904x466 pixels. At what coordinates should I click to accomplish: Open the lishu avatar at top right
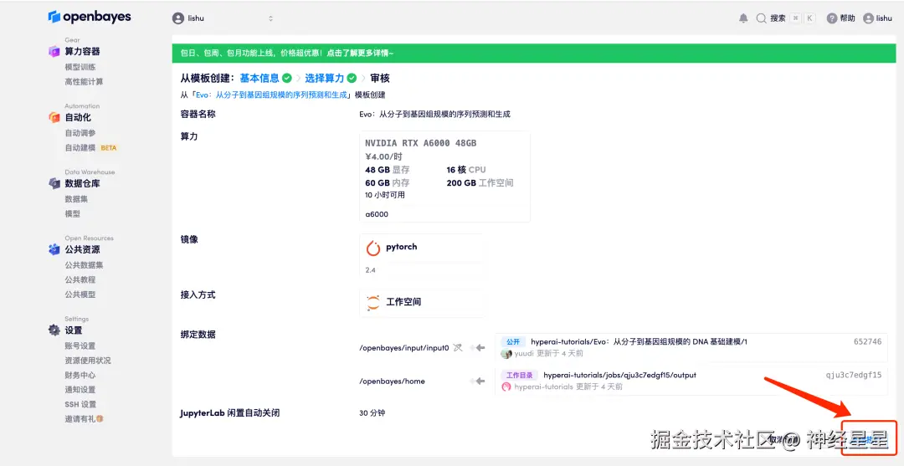pyautogui.click(x=868, y=18)
